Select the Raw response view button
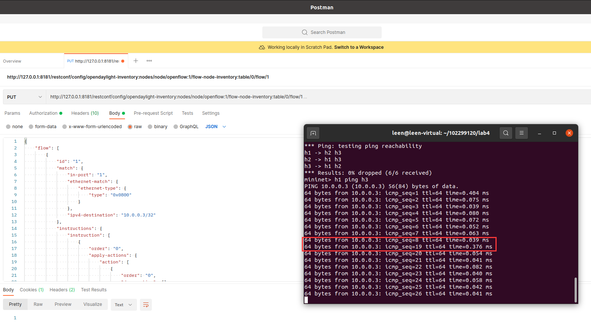The width and height of the screenshot is (591, 323). click(38, 304)
